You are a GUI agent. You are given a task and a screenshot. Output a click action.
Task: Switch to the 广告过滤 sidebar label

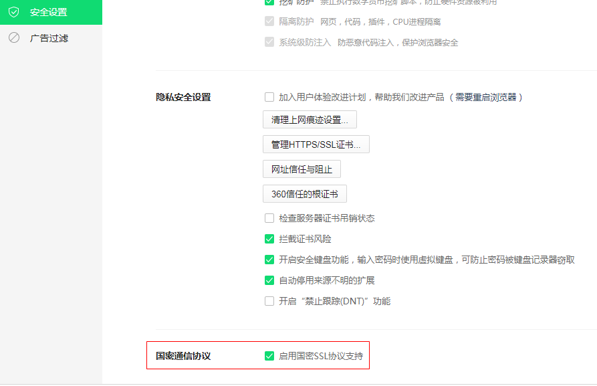(49, 38)
